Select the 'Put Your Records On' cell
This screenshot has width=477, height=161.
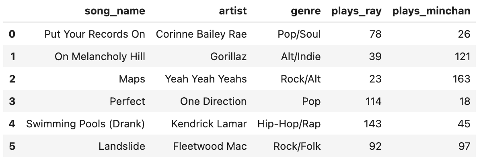95,34
